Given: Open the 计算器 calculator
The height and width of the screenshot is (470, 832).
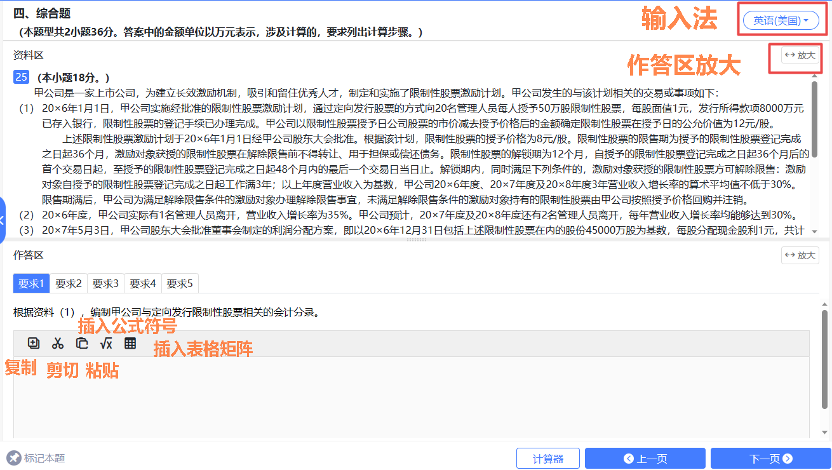Looking at the screenshot, I should click(548, 458).
